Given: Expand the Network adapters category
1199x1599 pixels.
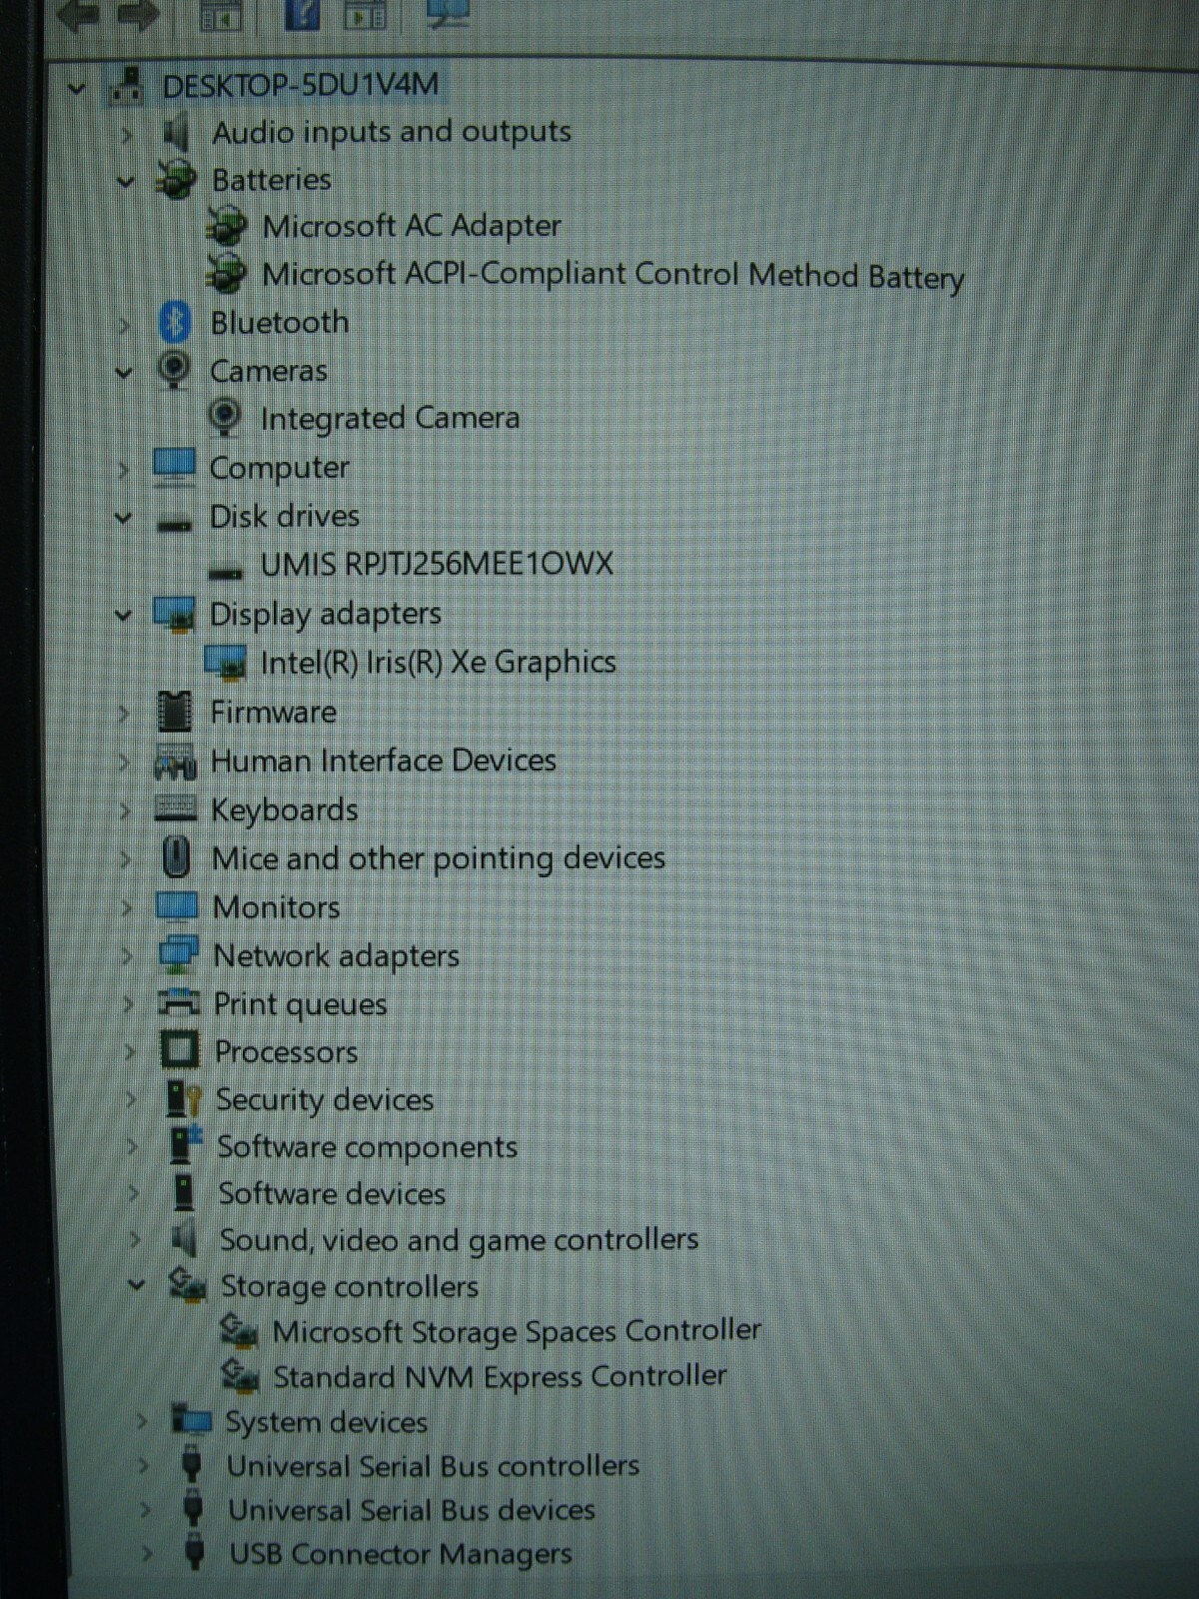Looking at the screenshot, I should coord(128,956).
